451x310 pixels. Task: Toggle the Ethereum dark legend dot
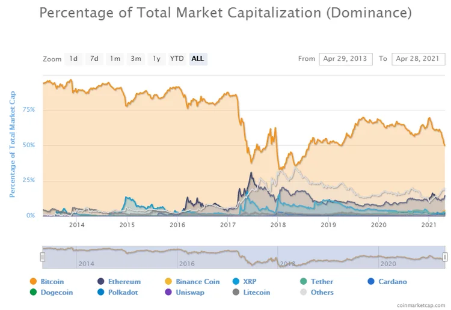100,282
